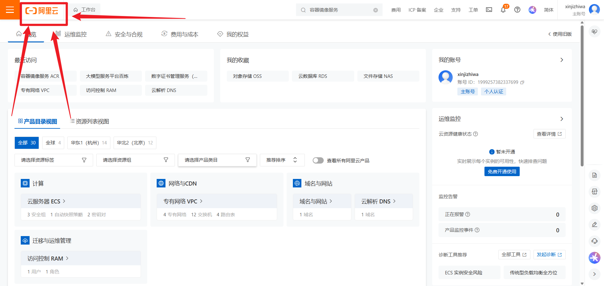Viewport: 604px width, 286px height.
Task: Click info icon beside 云资源健康状态
Action: pos(476,134)
